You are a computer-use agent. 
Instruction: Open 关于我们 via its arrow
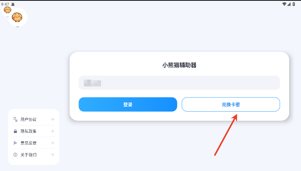(53, 155)
